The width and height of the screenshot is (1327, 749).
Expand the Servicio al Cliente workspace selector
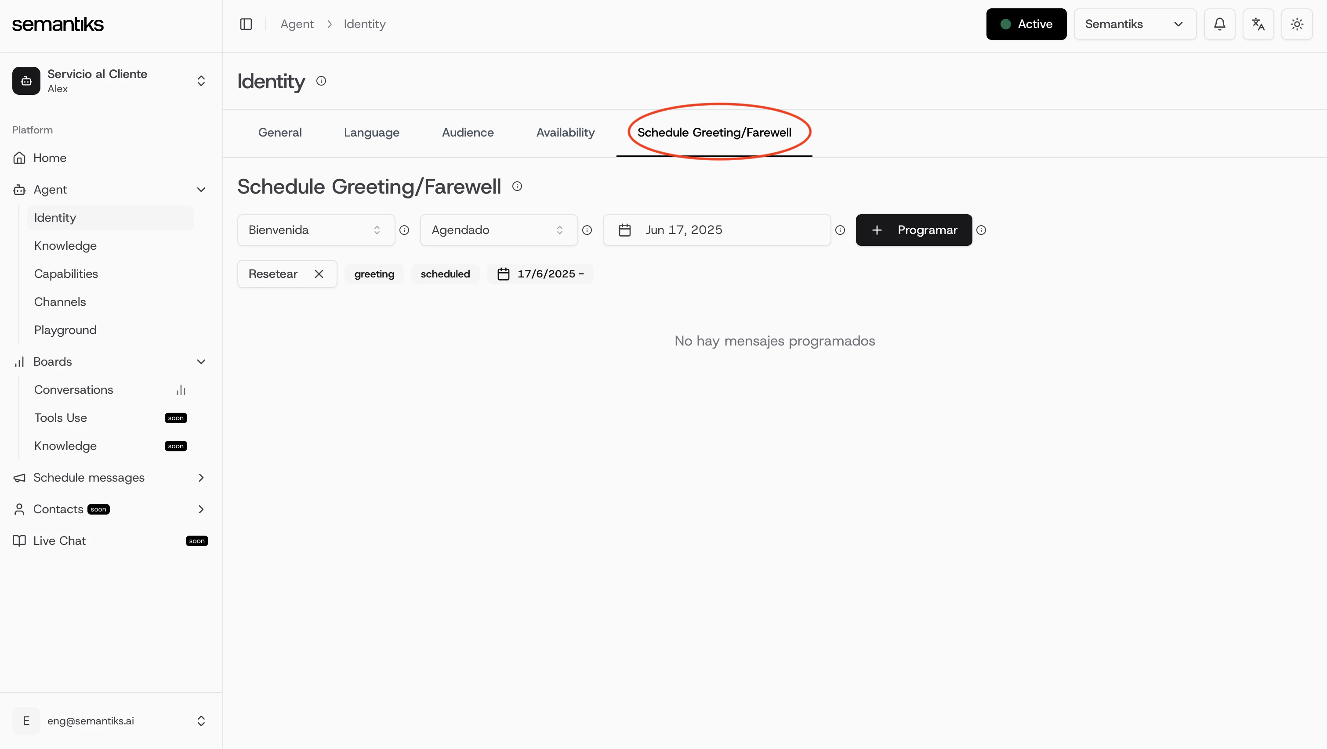click(x=201, y=81)
